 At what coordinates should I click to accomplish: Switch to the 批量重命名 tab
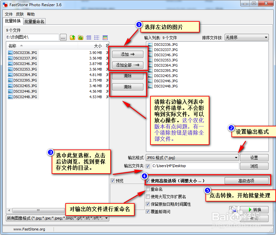click(34, 21)
